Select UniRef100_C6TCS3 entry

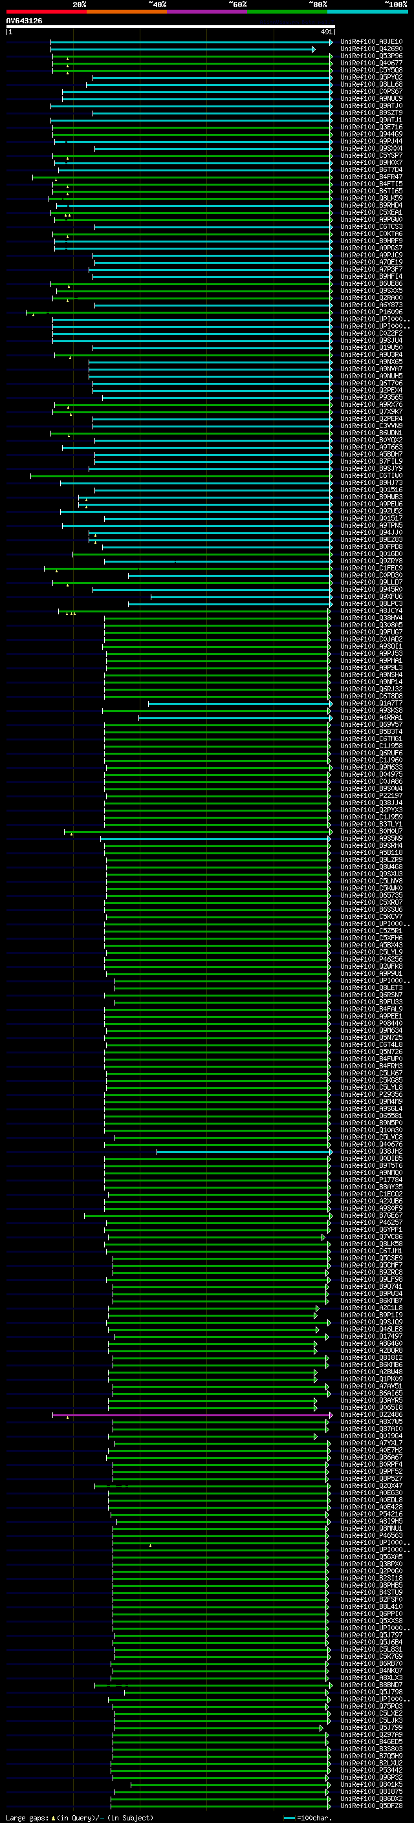pyautogui.click(x=371, y=227)
